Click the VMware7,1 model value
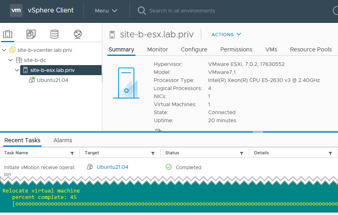 [x=222, y=72]
